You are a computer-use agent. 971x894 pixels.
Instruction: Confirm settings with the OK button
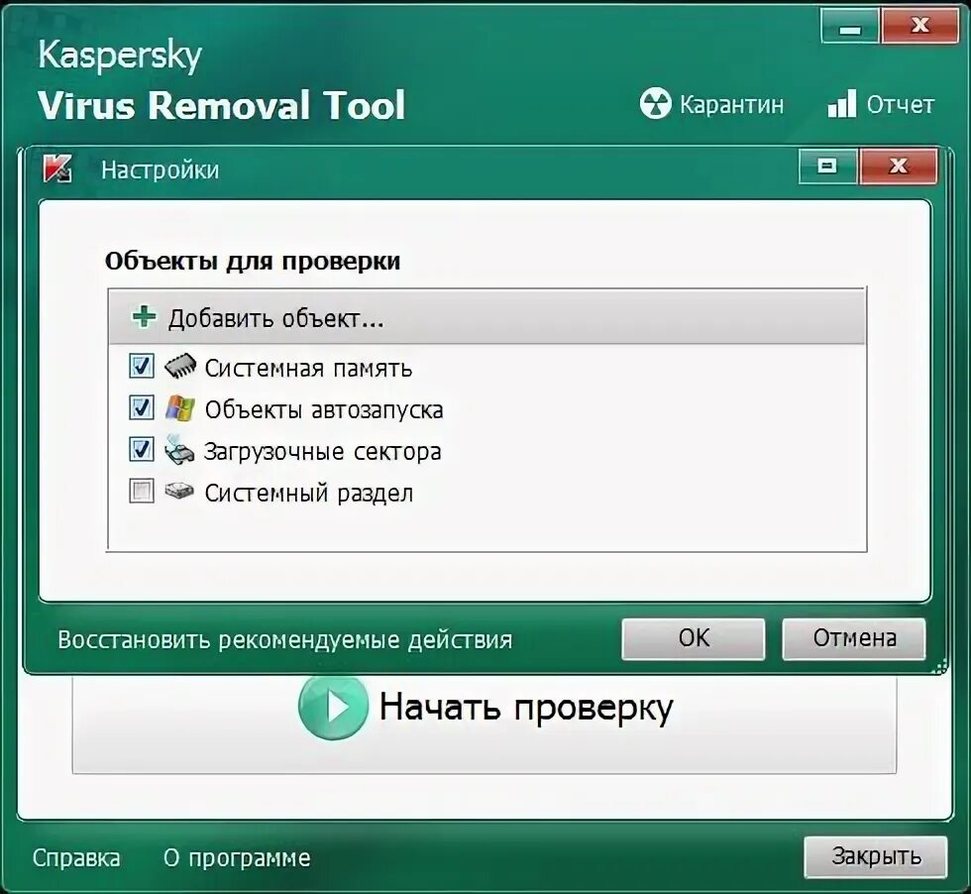click(x=694, y=638)
